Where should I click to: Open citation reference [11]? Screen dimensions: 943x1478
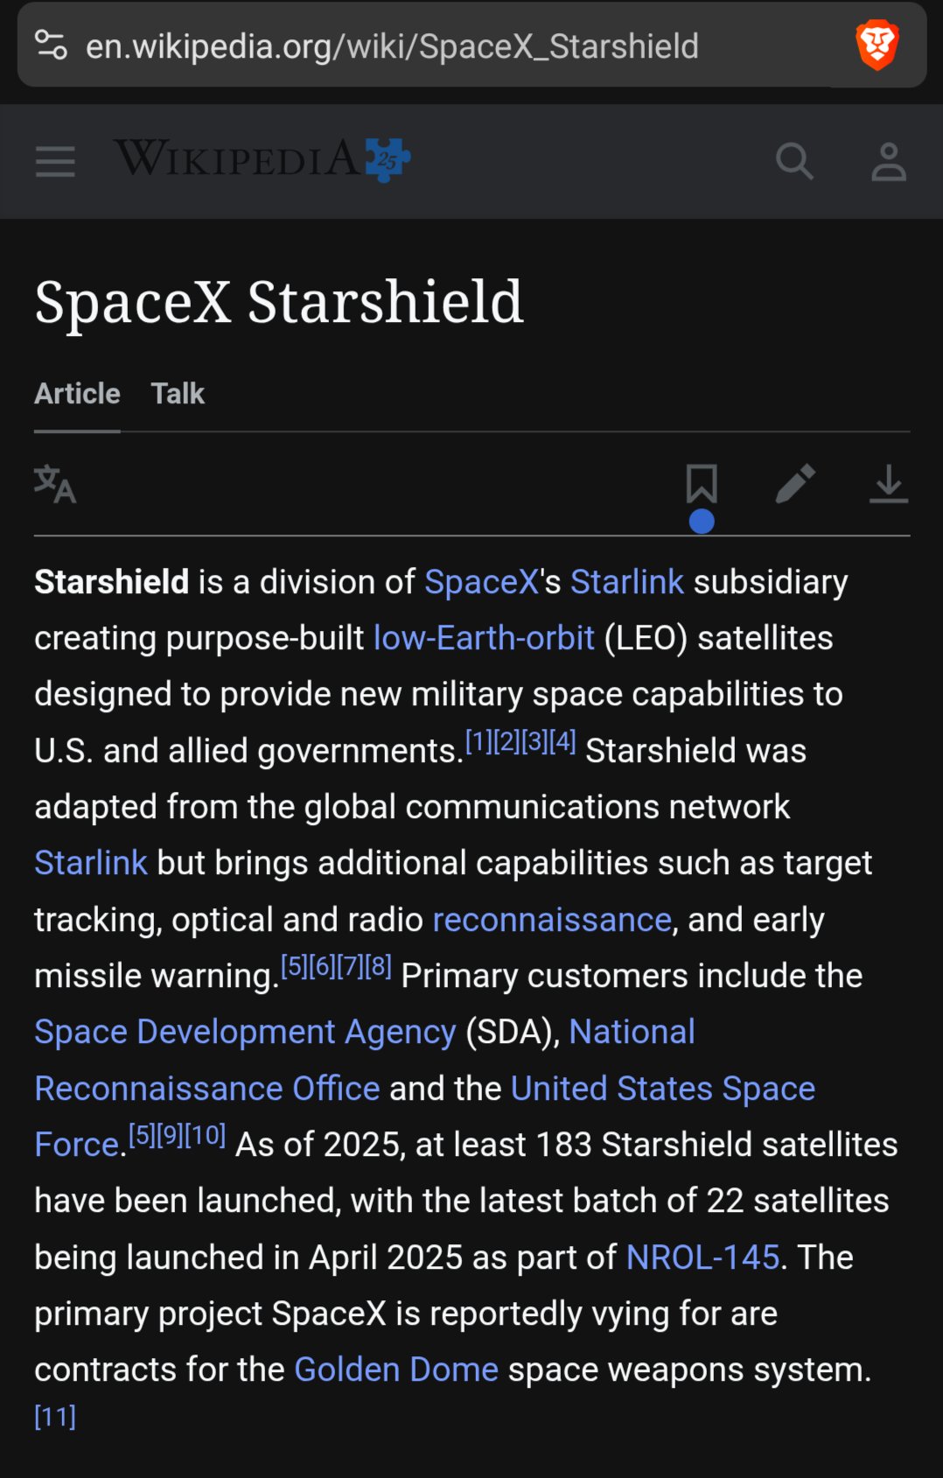point(55,1416)
